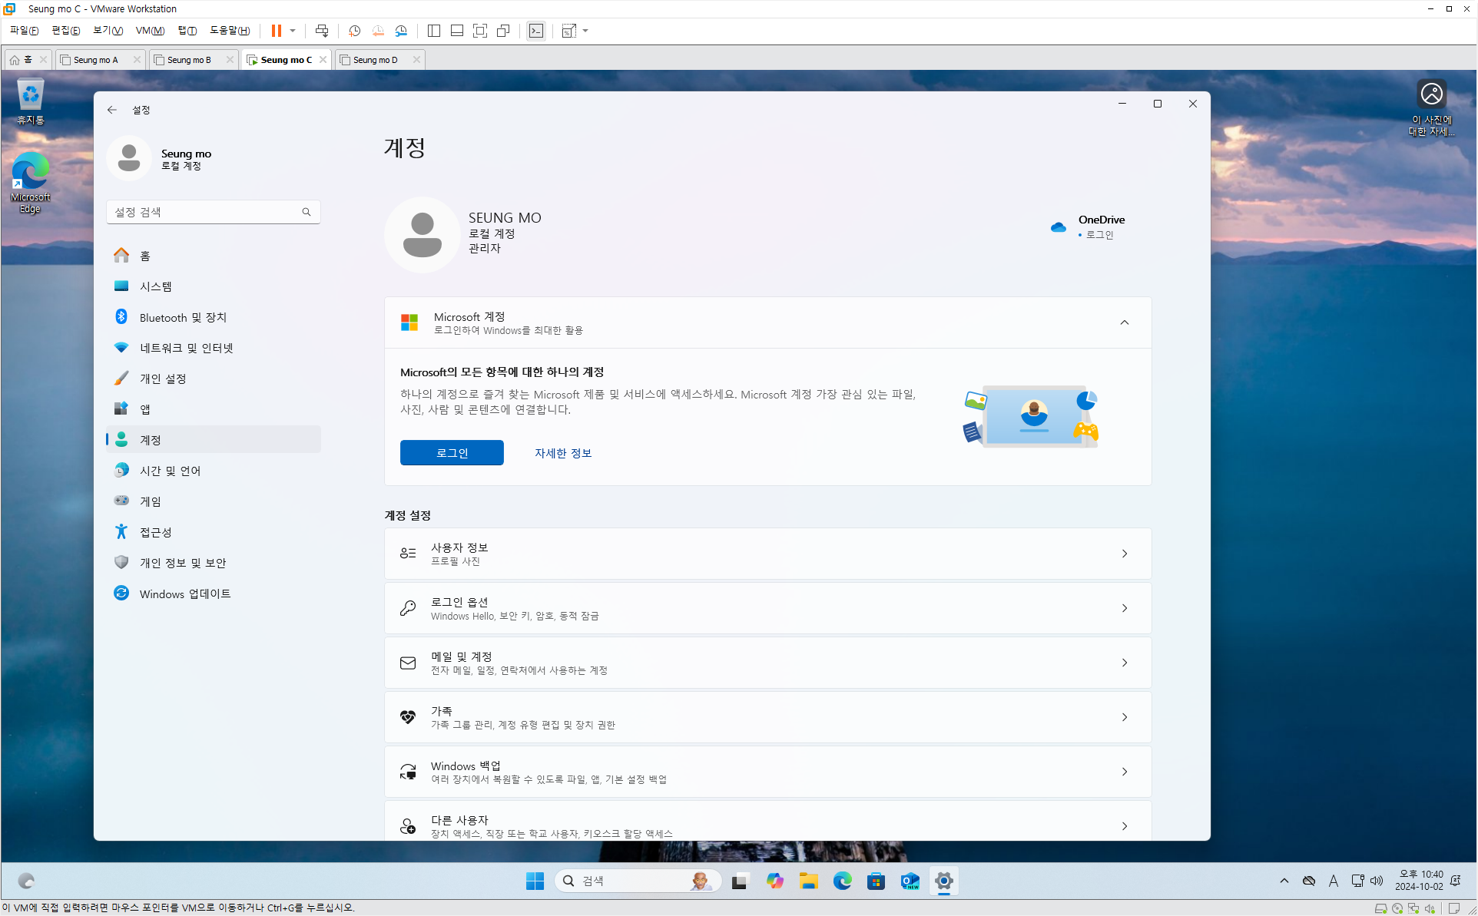Switch to the Seung mo B tab
Screen dimensions: 1478x916
[x=189, y=60]
